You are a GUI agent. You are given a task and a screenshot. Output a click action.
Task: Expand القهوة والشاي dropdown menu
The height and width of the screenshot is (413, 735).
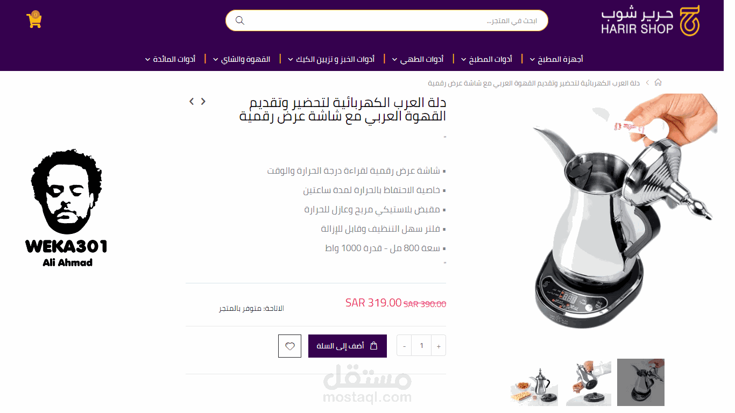pos(242,59)
